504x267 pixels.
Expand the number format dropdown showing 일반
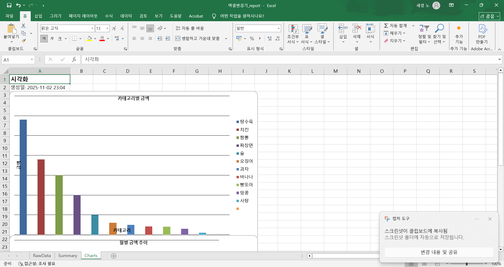279,28
